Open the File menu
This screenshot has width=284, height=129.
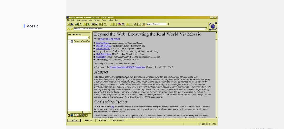(x=68, y=20)
